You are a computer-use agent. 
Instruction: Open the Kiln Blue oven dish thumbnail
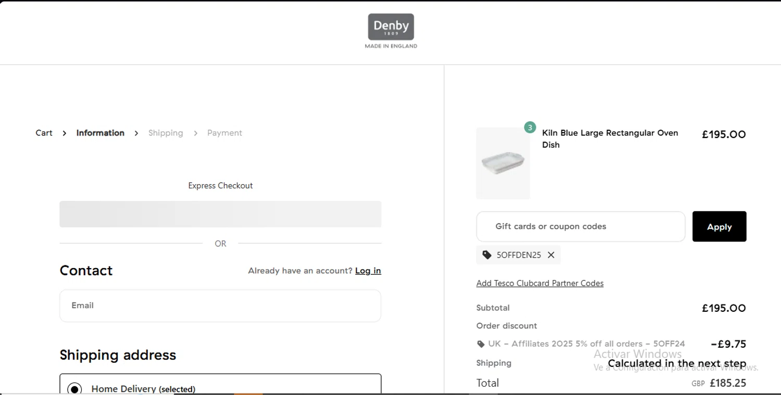pos(503,163)
